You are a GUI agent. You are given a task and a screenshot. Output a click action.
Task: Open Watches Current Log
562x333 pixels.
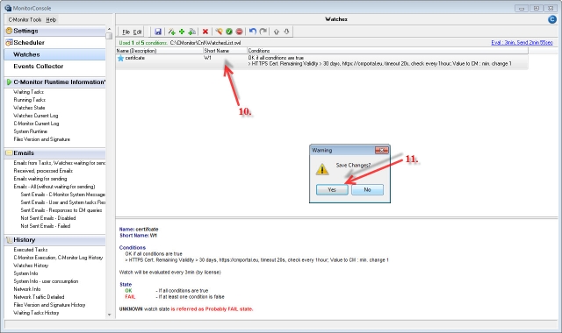coord(36,116)
